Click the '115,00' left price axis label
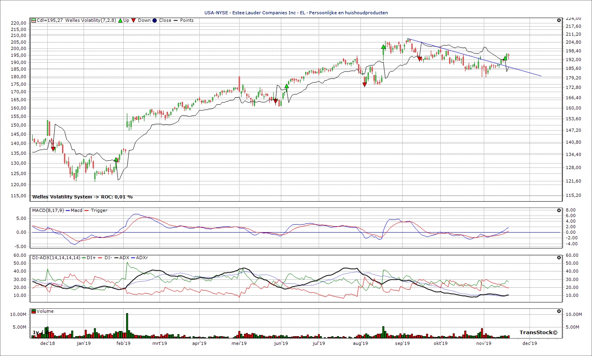Viewport: 592px width, 356px height. pyautogui.click(x=19, y=196)
